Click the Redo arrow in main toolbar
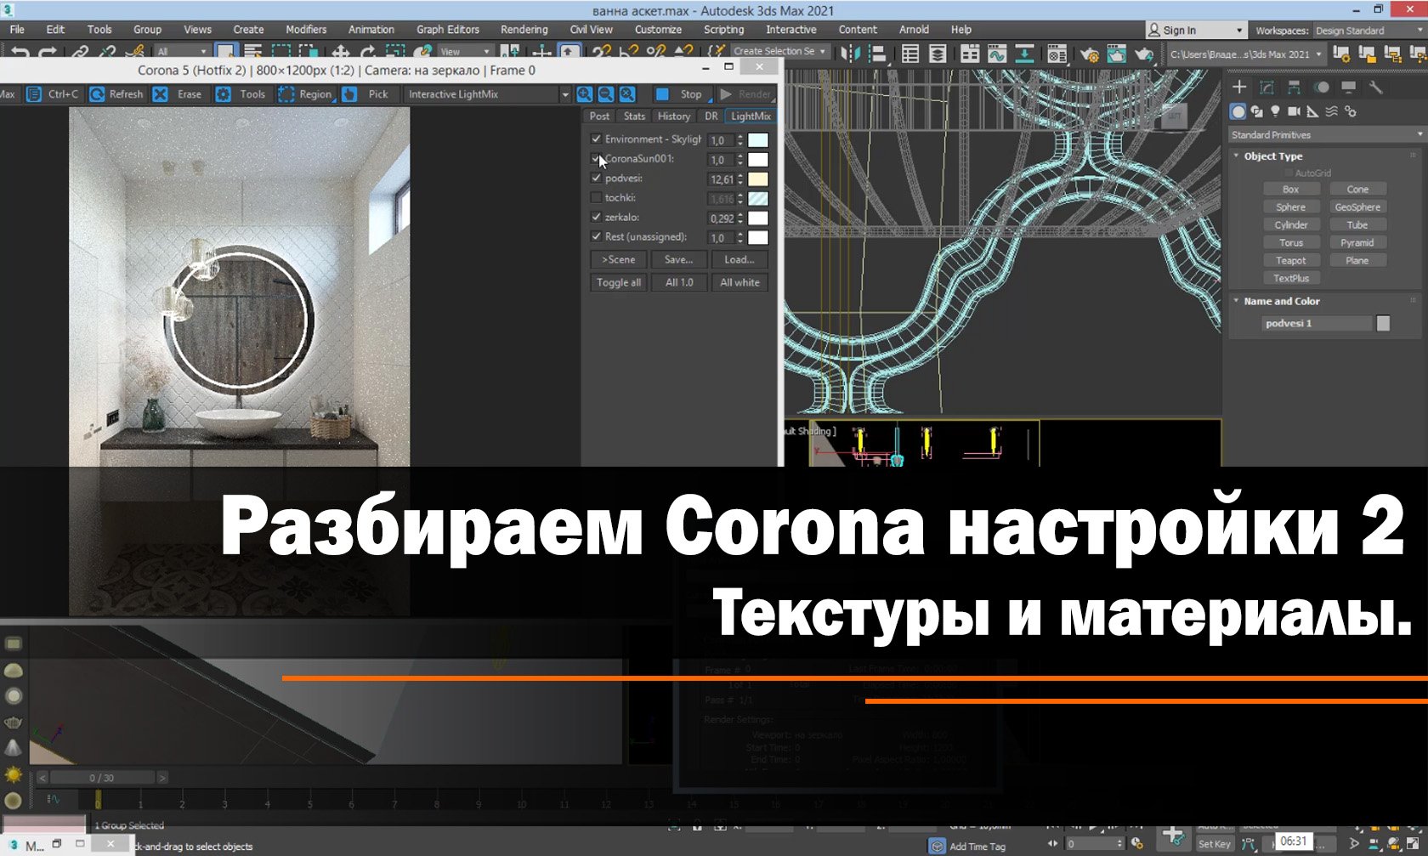Screen dimensions: 1428x856 [x=48, y=53]
